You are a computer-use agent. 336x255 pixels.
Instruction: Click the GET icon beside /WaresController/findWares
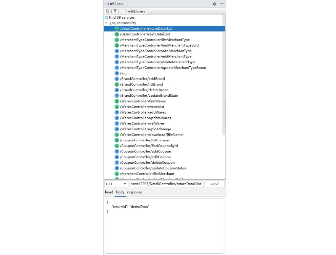117,101
